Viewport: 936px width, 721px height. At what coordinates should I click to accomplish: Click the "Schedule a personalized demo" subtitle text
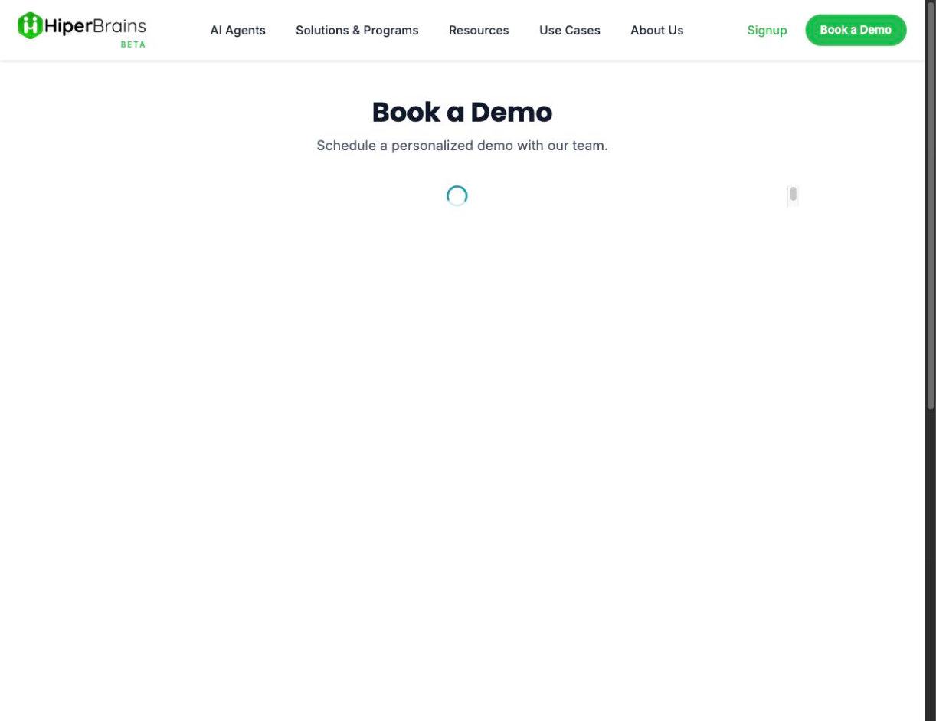click(x=462, y=146)
